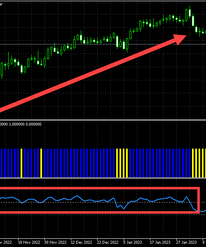Click the indicator value "1.000000"

coord(17,124)
